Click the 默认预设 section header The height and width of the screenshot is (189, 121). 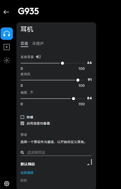[x=28, y=164]
